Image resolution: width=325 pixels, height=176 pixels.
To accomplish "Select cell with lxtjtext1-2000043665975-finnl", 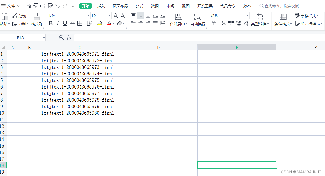I will pos(80,80).
